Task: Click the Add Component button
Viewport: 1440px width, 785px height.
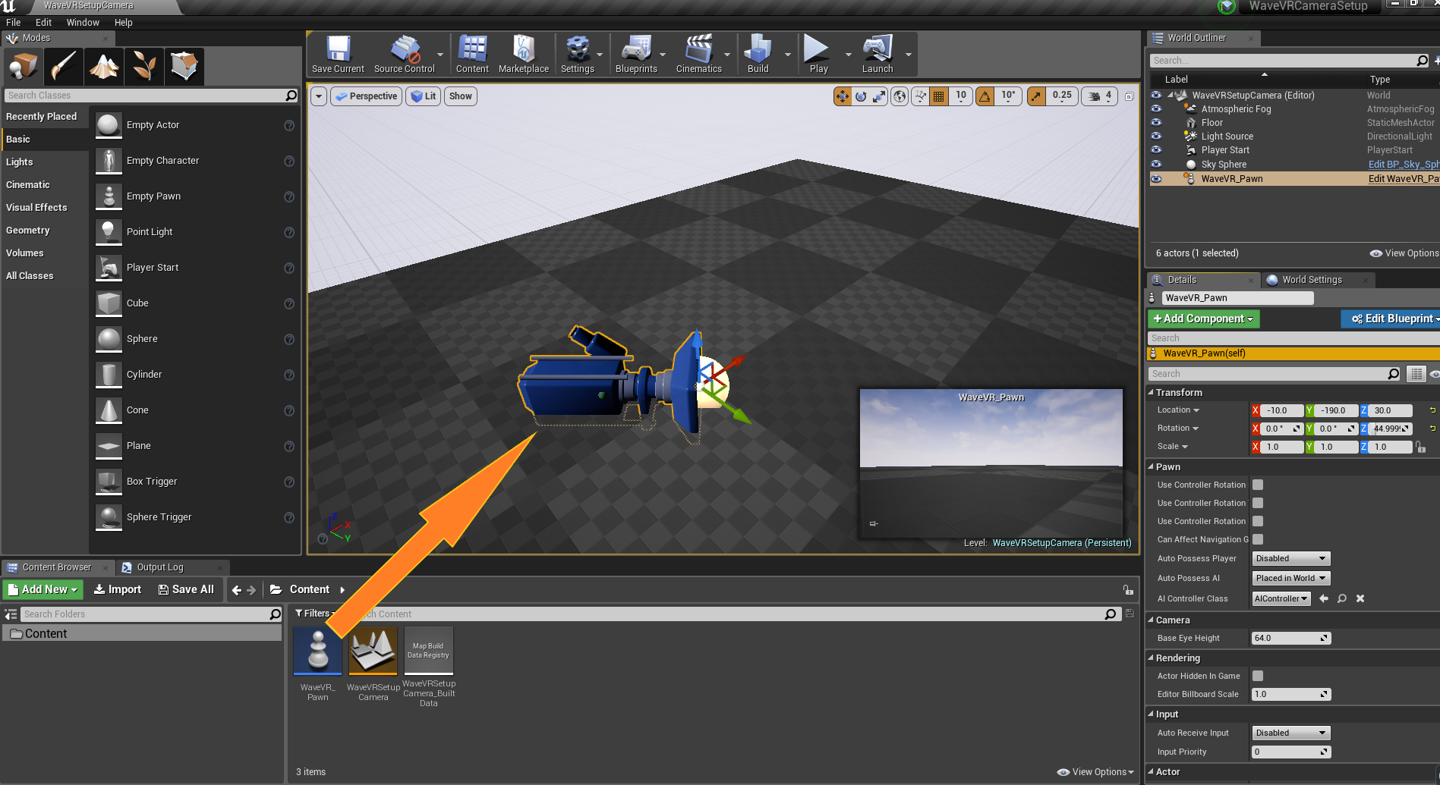Action: 1204,319
